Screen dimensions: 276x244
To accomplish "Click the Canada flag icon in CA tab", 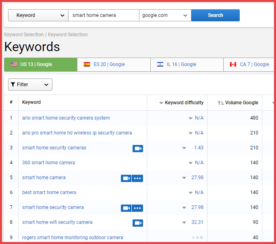I will coord(233,64).
